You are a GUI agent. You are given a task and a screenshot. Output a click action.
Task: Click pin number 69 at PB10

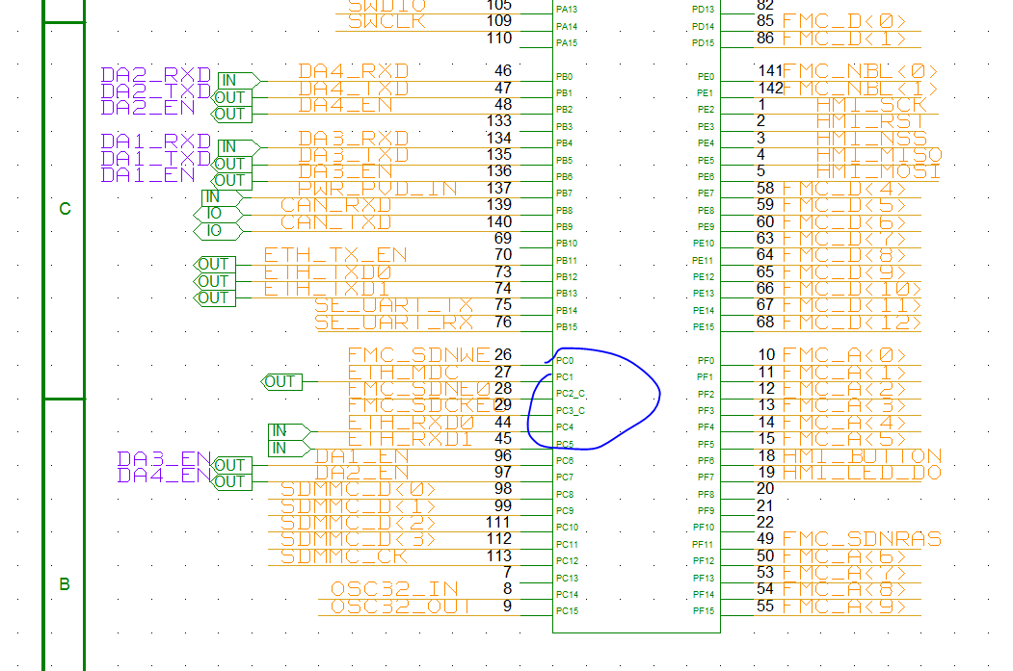pos(503,238)
